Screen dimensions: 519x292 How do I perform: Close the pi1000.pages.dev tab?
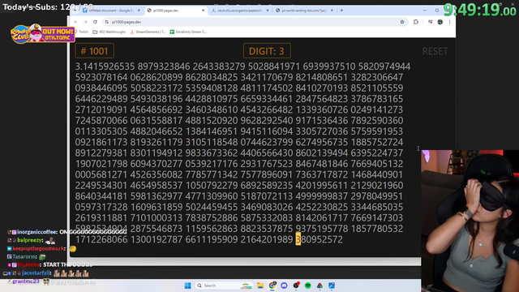pos(204,11)
